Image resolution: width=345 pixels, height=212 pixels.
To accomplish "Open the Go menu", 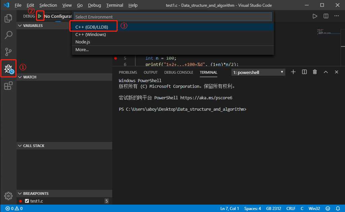I will pos(80,5).
